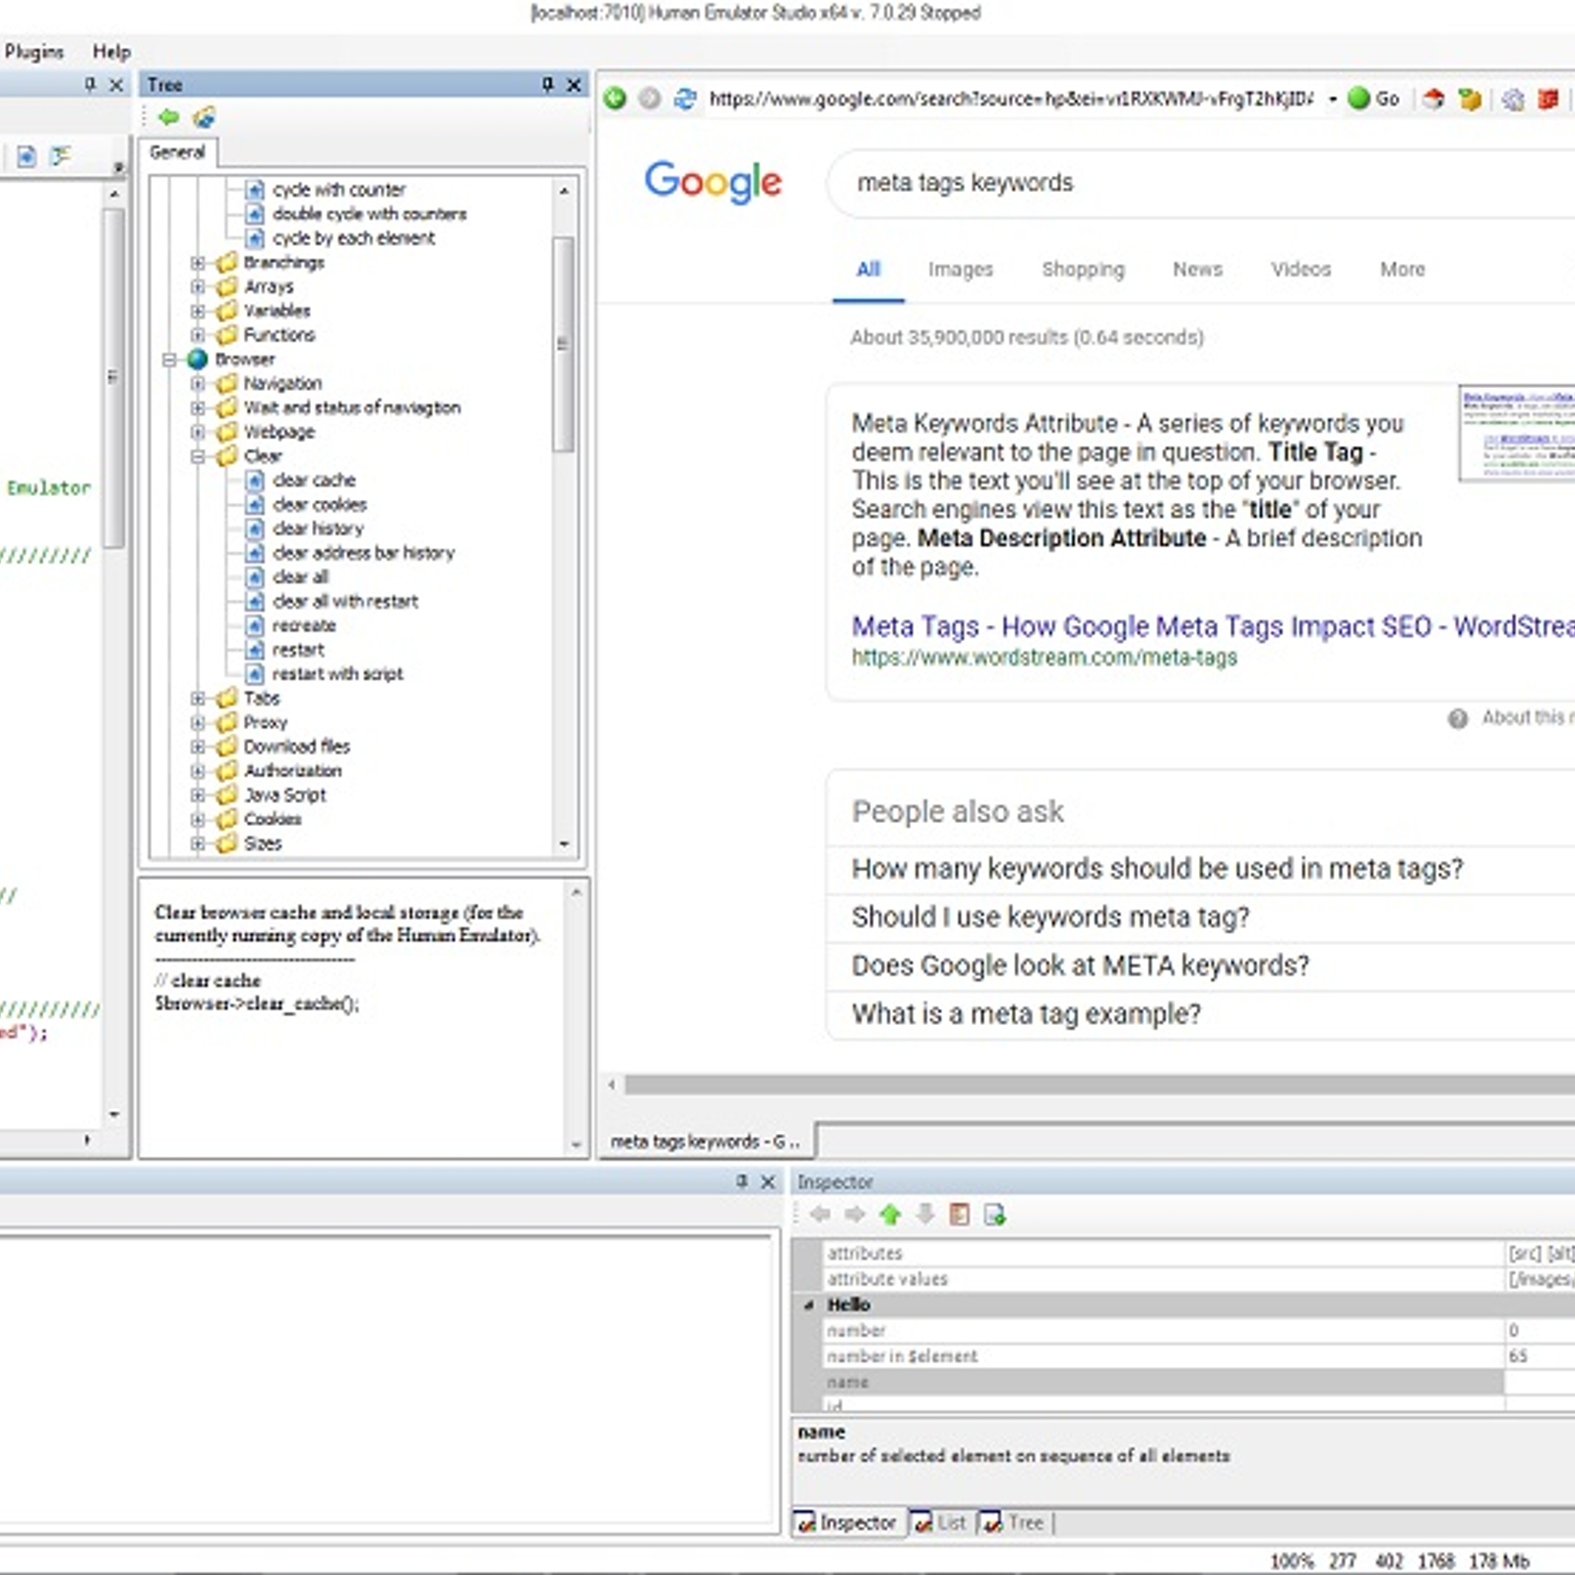Expand the Java Script folder
This screenshot has height=1575, width=1575.
[x=198, y=794]
